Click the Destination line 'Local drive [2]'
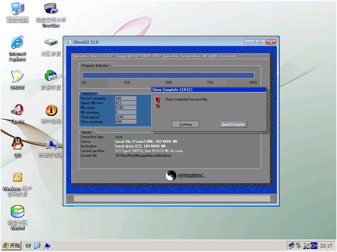 coord(140,146)
